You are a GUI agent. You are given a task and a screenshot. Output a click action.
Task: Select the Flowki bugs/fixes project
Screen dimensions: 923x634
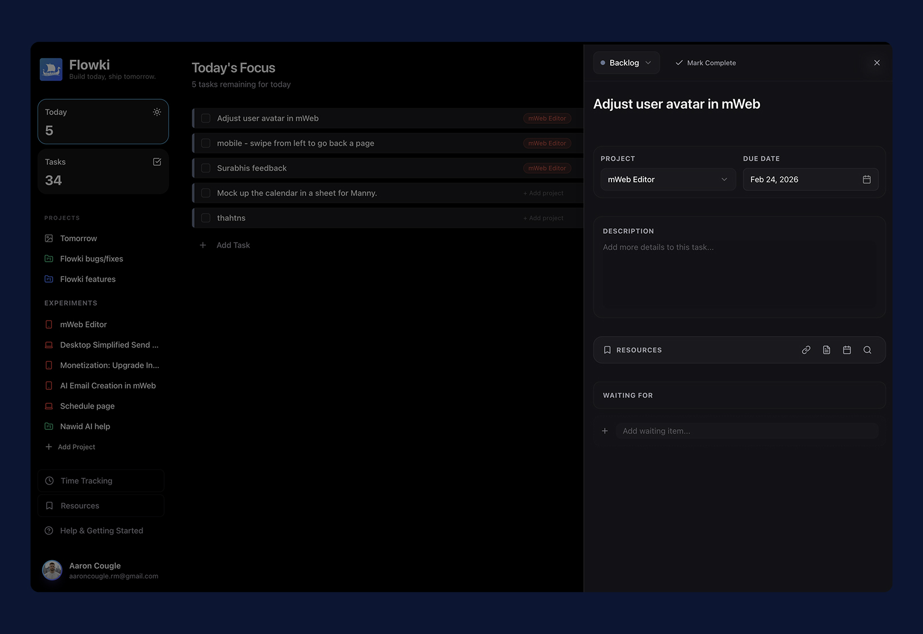tap(91, 259)
